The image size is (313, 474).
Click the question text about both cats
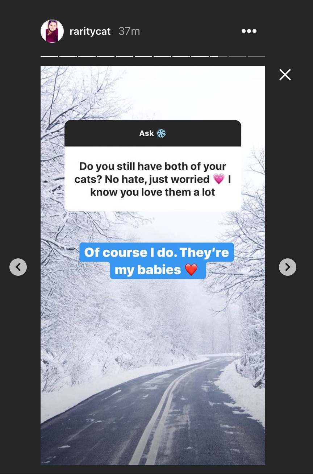point(153,179)
